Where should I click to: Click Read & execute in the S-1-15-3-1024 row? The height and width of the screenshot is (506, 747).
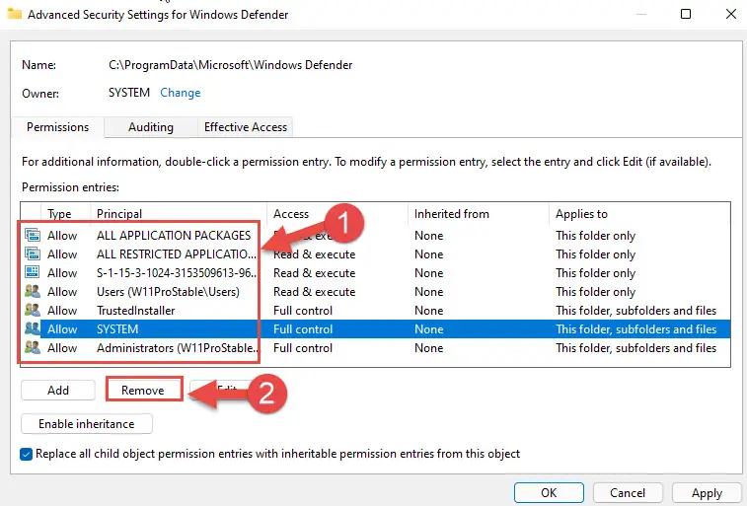point(314,273)
